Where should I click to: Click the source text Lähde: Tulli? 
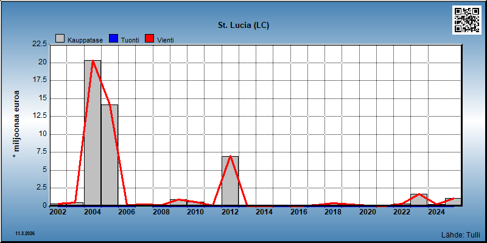click(x=461, y=234)
